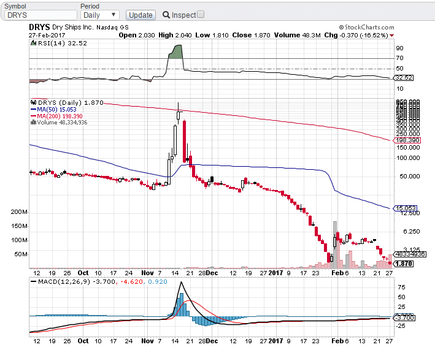Image resolution: width=435 pixels, height=350 pixels.
Task: Click the MA(200) 198.390 legend entry
Action: pyautogui.click(x=56, y=116)
